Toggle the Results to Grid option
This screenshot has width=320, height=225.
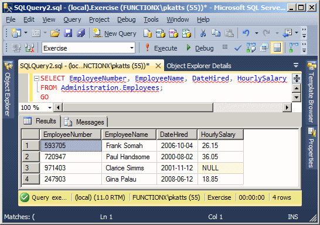[x=277, y=48]
